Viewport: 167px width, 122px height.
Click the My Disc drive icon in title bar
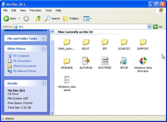click(x=4, y=4)
